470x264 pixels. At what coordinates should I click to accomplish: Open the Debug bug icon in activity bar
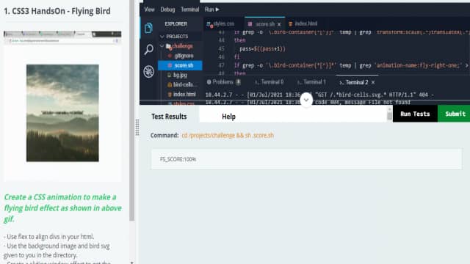click(148, 72)
